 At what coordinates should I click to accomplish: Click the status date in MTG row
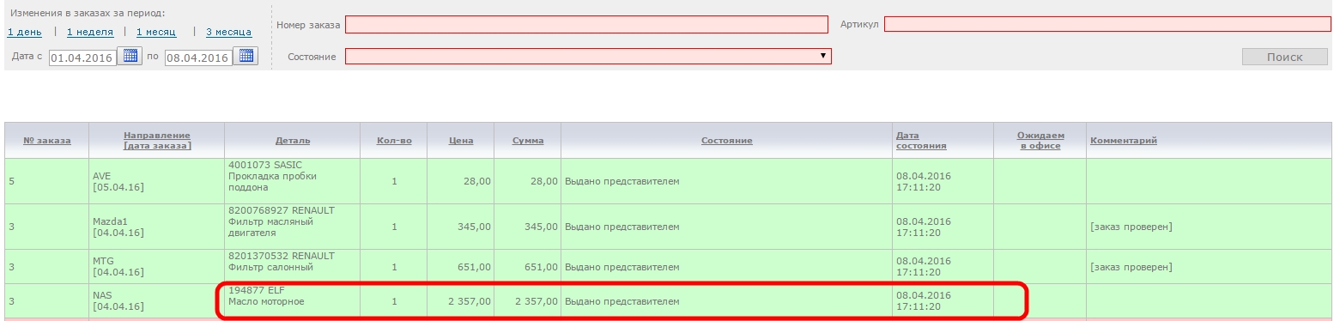[923, 267]
